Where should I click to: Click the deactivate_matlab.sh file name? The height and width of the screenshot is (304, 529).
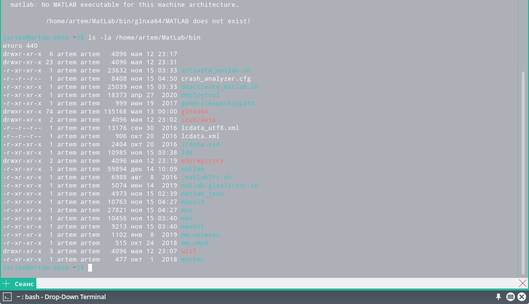[x=219, y=87]
